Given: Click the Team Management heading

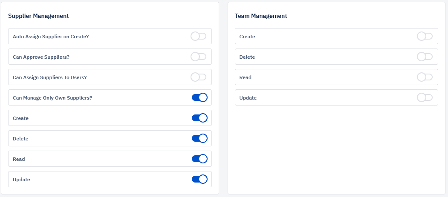Looking at the screenshot, I should 261,16.
